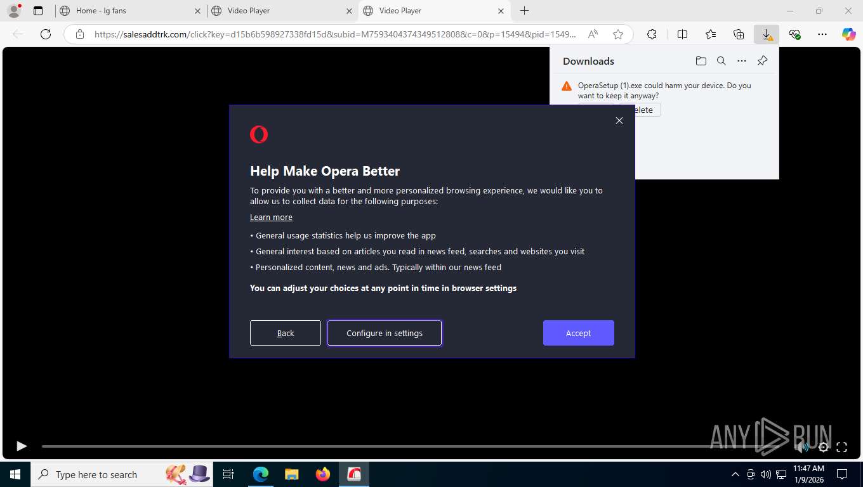Close the active Video Player tab
Viewport: 863px width, 487px height.
(501, 11)
